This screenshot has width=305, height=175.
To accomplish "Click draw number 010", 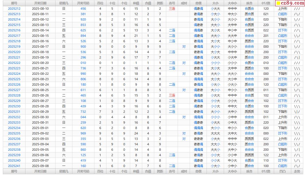I will click(x=83, y=63).
